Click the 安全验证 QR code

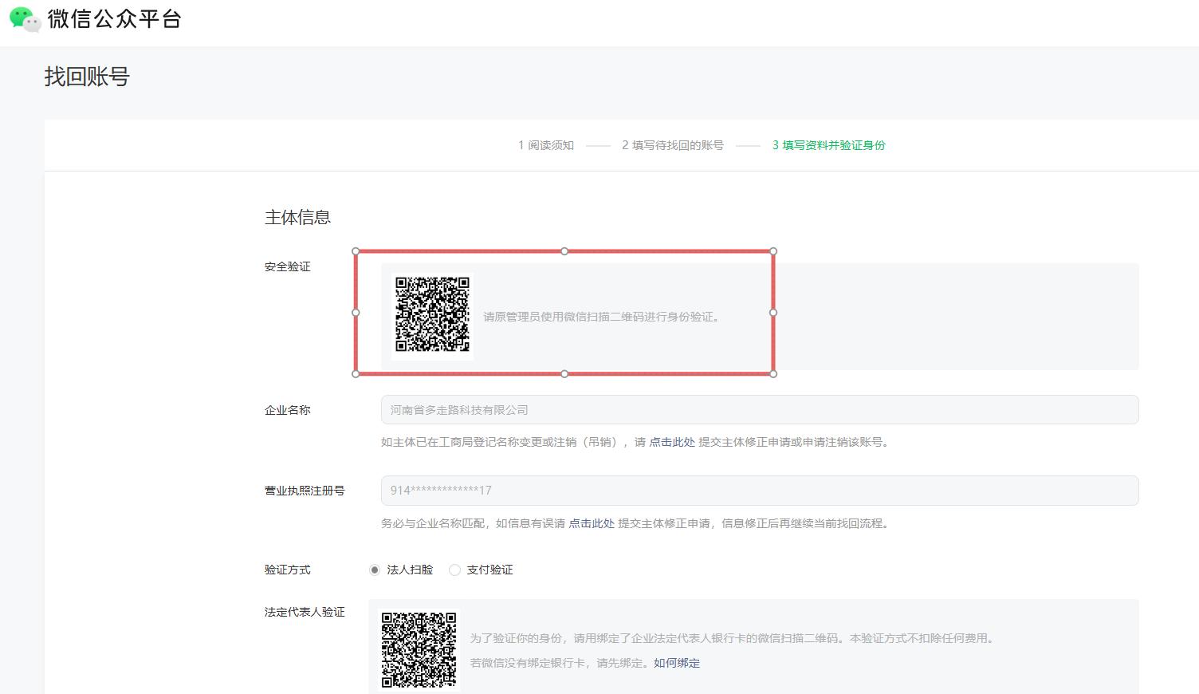point(433,314)
